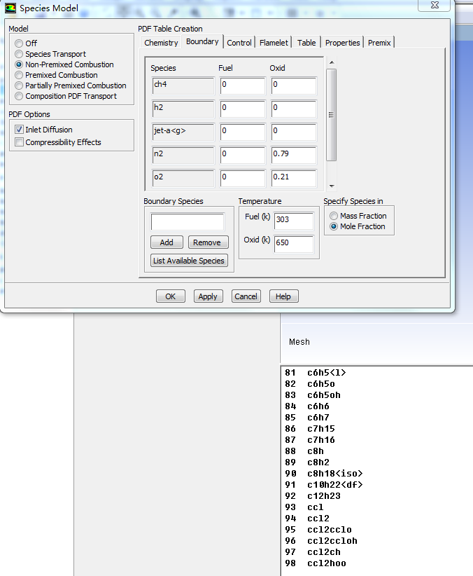This screenshot has width=473, height=576.
Task: Click the n2 Fuel value field
Action: (x=243, y=156)
